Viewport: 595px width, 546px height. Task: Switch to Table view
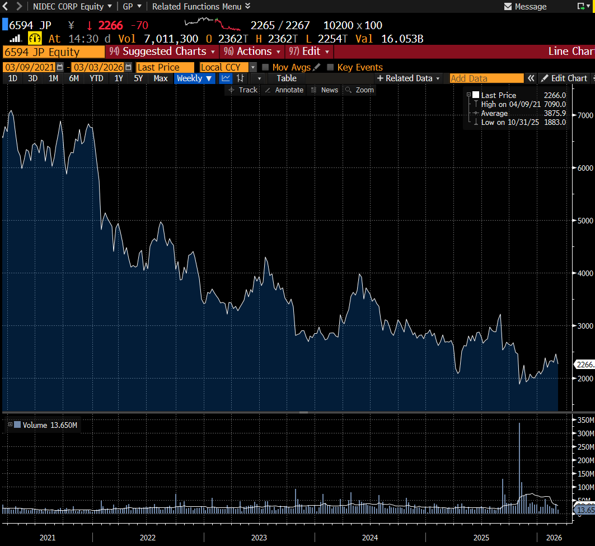point(287,78)
